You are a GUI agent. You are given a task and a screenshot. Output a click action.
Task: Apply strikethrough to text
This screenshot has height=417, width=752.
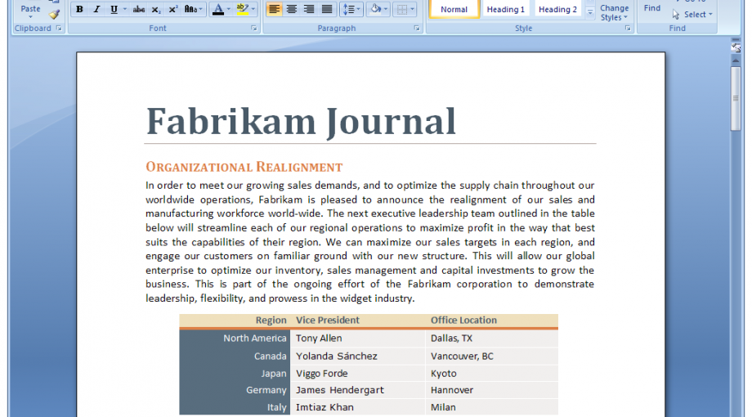[139, 10]
